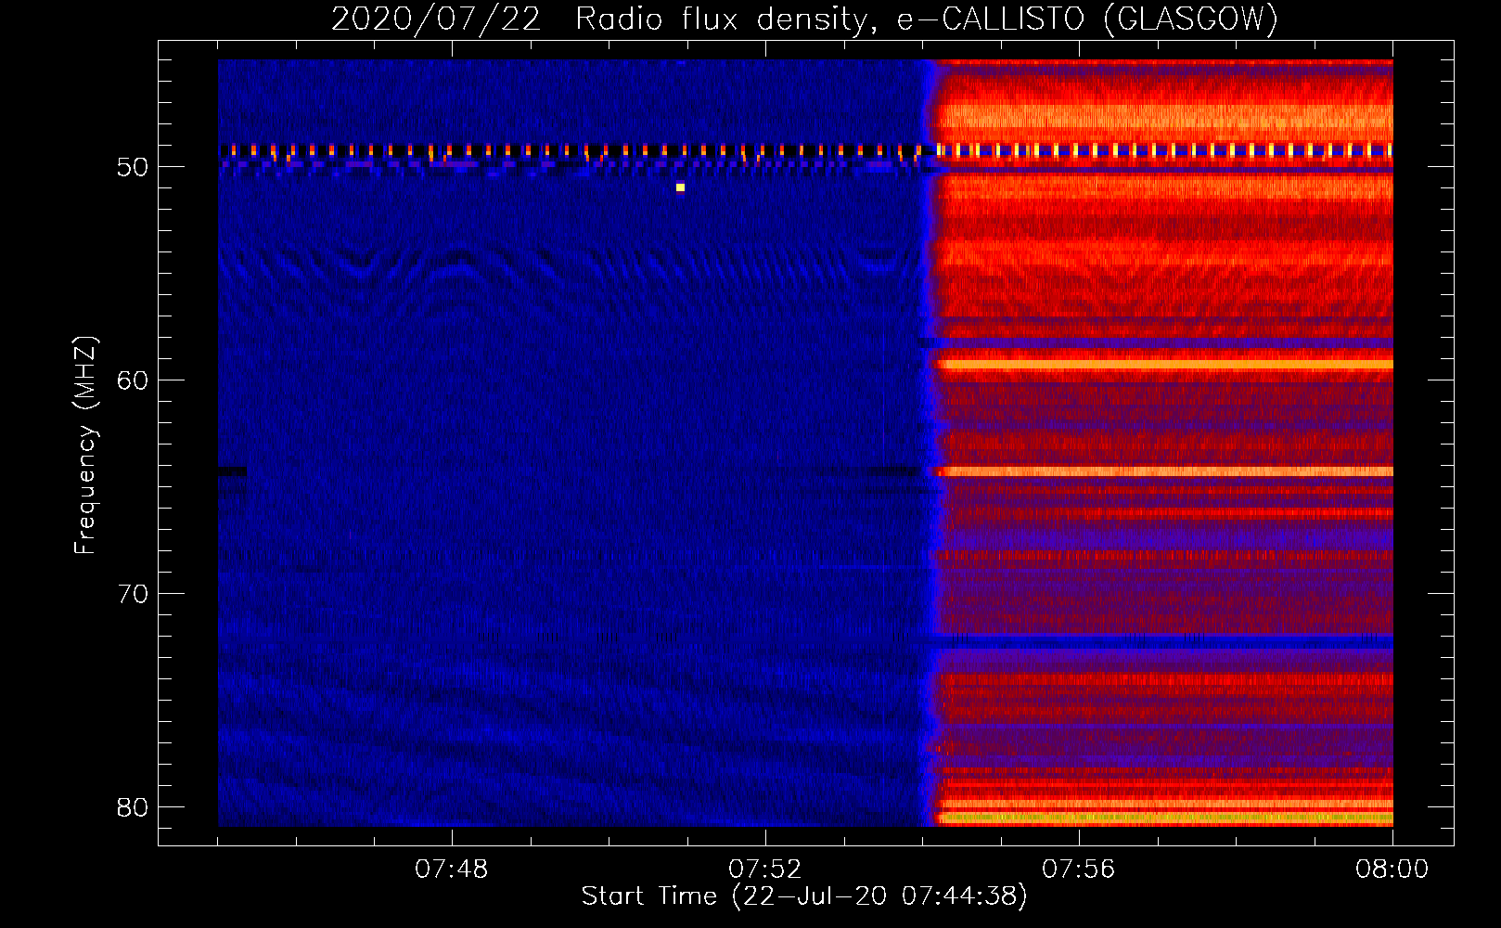Click the 60 frequency tick label
Viewport: 1501px width, 928px height.
pos(133,380)
